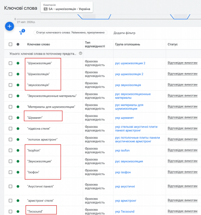Image resolution: width=201 pixels, height=215 pixels.
Task: Sort by Група оголошень column header
Action: (x=127, y=45)
